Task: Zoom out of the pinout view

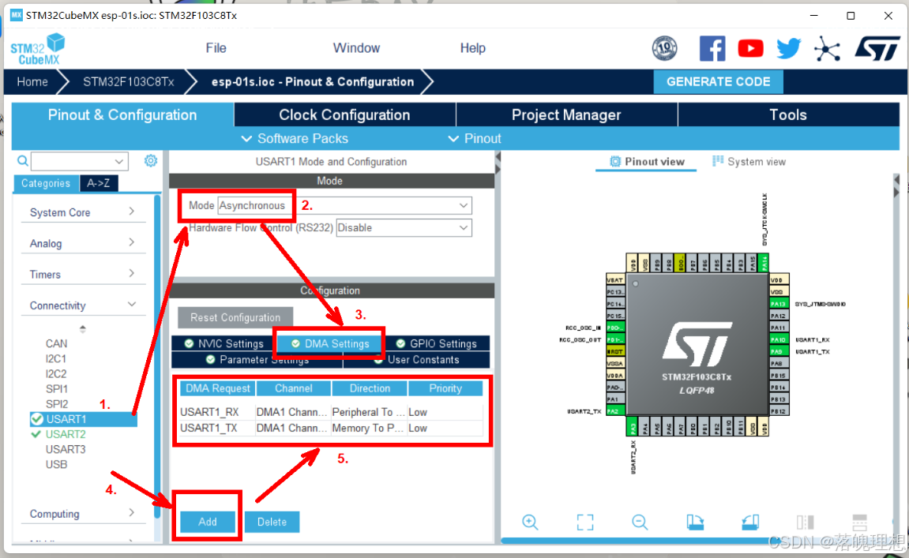Action: click(x=640, y=522)
